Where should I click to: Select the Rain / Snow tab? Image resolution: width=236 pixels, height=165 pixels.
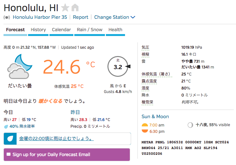click(x=90, y=30)
